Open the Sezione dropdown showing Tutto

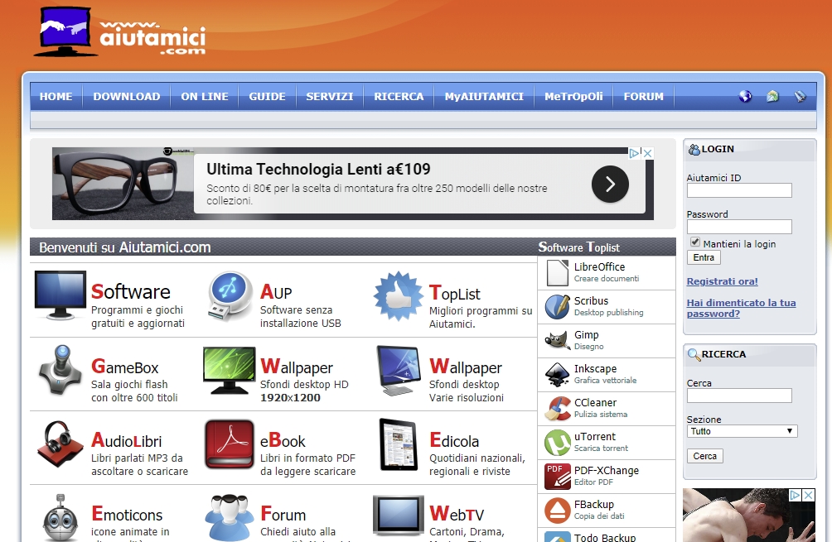click(x=742, y=431)
